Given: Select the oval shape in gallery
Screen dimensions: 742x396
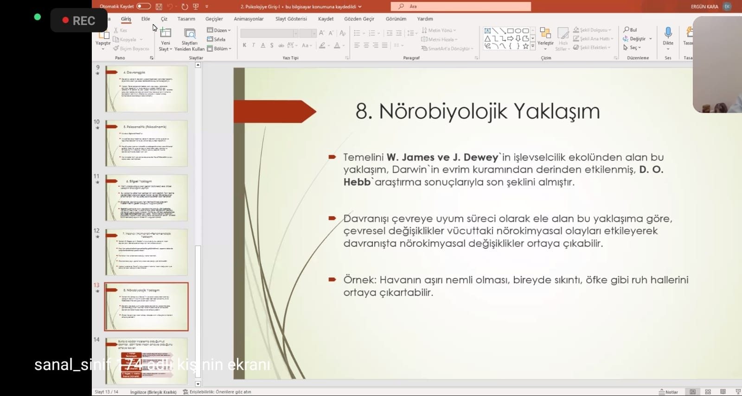Looking at the screenshot, I should point(518,31).
